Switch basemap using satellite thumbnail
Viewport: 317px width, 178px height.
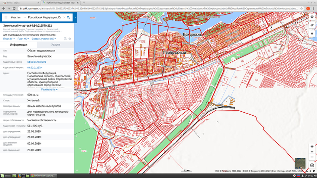pyautogui.click(x=300, y=163)
